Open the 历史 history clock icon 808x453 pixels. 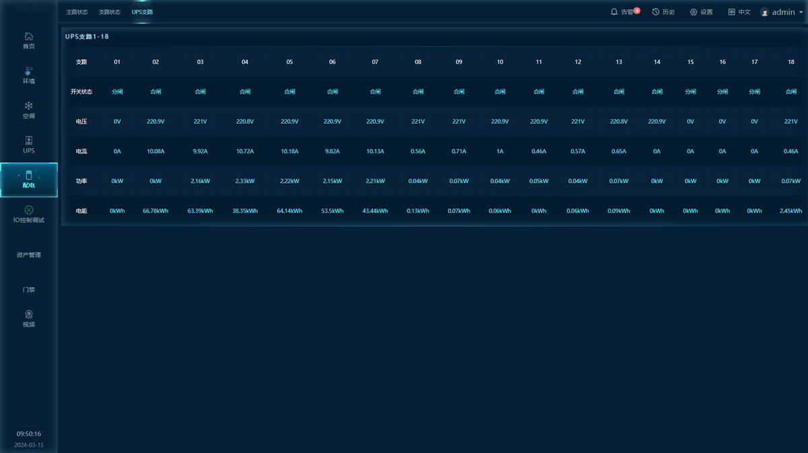pyautogui.click(x=656, y=12)
